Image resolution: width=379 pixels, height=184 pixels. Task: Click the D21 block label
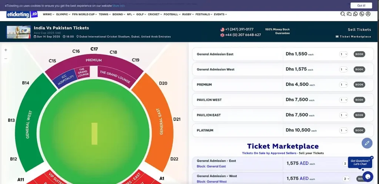coord(177,119)
